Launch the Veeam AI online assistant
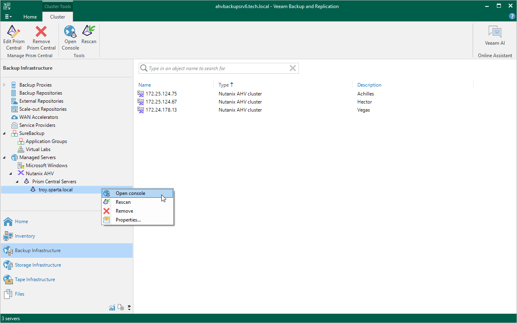Screen dimensions: 517x323 [495, 35]
